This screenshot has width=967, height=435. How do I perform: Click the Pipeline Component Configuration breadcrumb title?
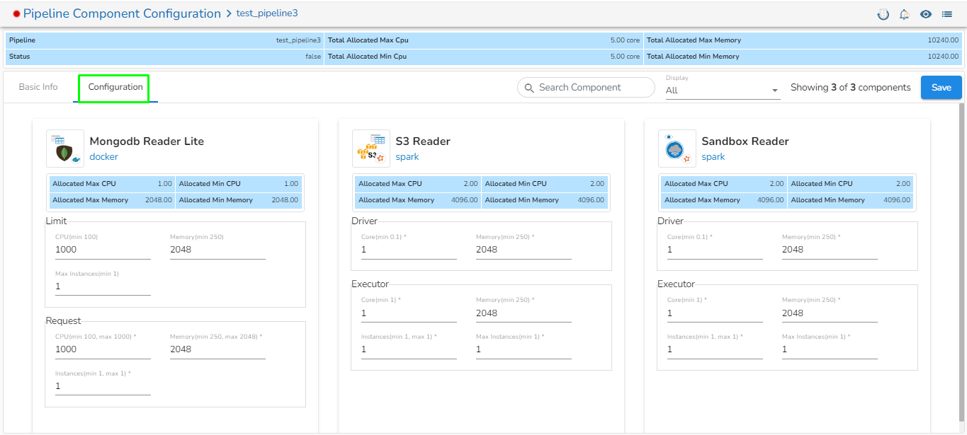pos(122,13)
